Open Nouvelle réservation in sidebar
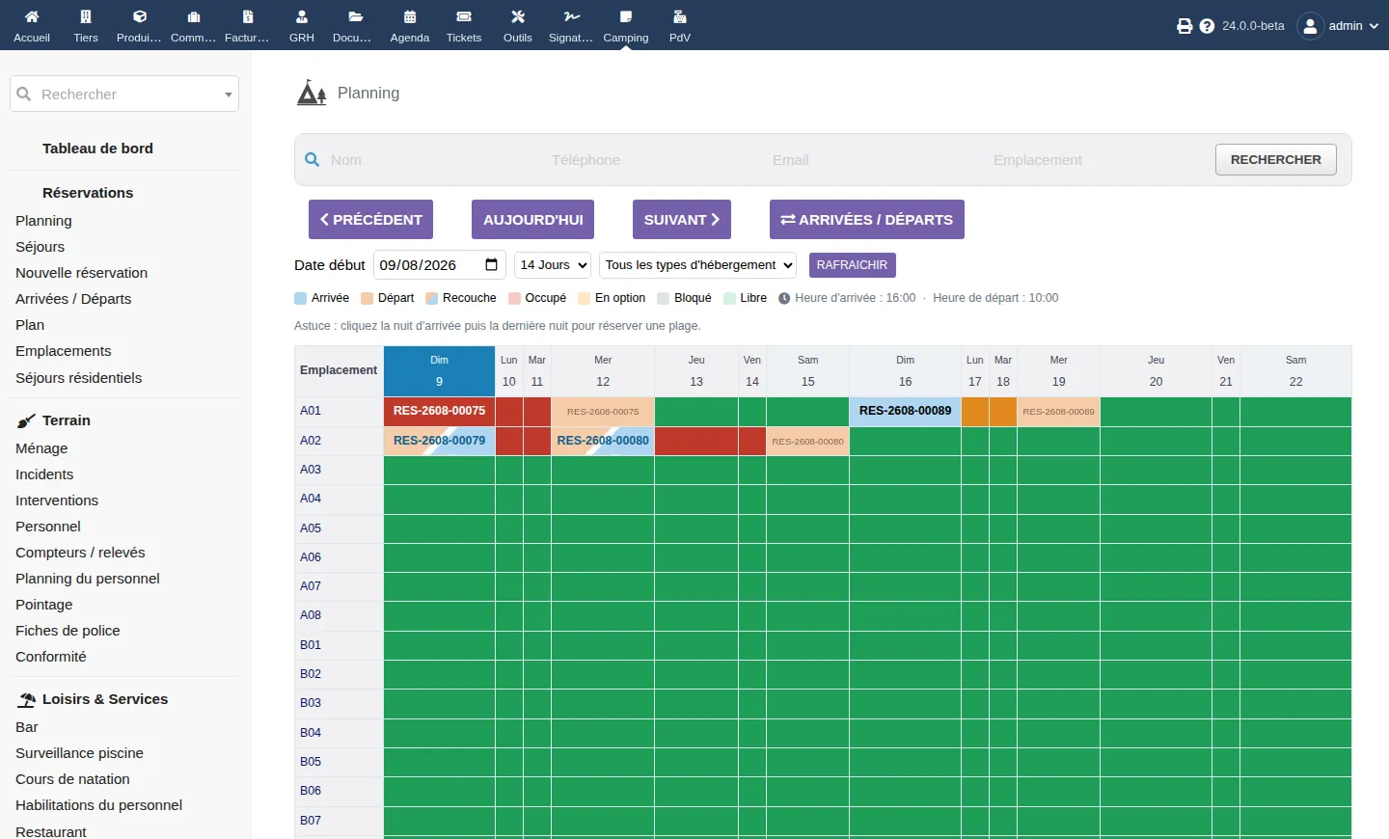 pos(82,273)
